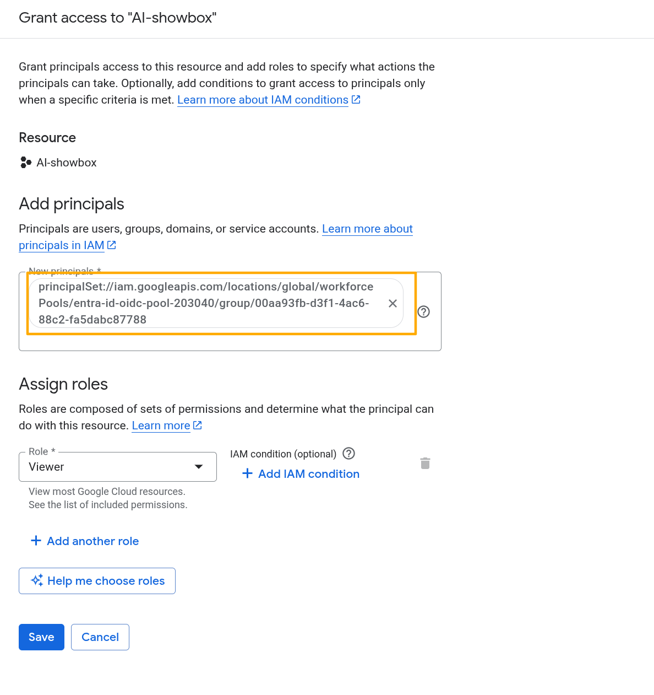Viewport: 654px width, 695px height.
Task: Click Add another role
Action: coord(92,541)
